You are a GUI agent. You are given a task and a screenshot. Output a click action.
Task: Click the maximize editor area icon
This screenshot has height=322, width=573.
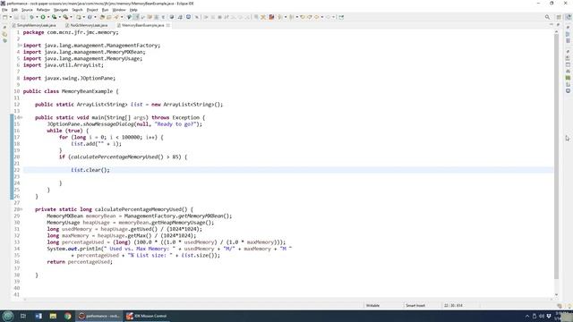coord(558,25)
